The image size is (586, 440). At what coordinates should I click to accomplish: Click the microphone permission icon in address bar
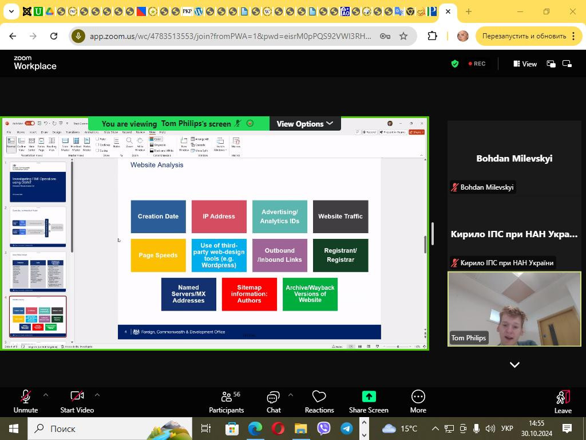pyautogui.click(x=78, y=36)
